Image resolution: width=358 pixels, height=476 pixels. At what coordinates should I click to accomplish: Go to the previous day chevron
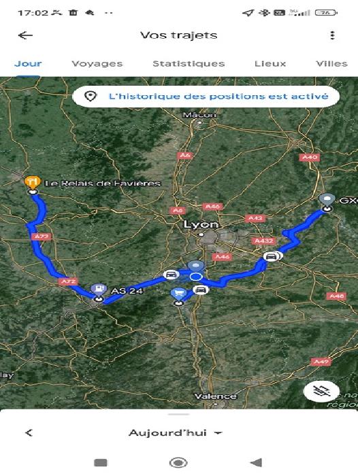(x=29, y=432)
